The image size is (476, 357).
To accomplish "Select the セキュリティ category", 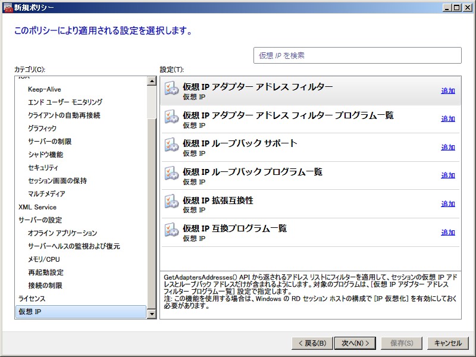I will [x=43, y=168].
